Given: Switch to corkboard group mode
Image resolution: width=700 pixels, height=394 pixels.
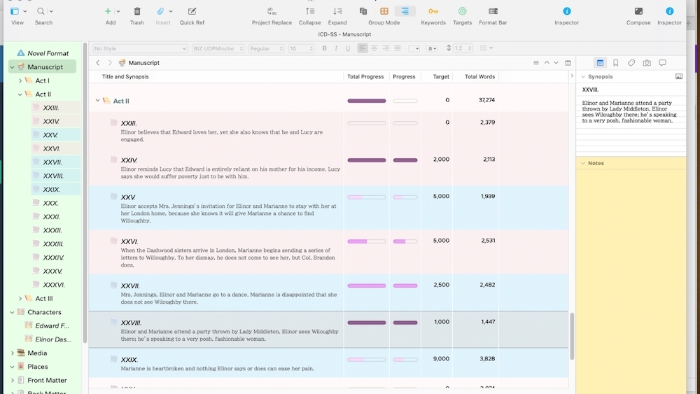Looking at the screenshot, I should coord(384,11).
